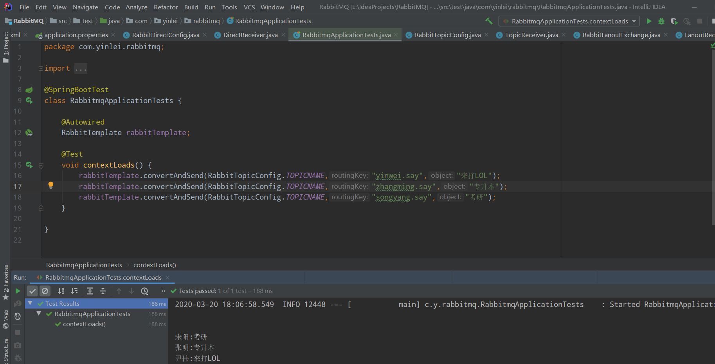Toggle the yellow bulb intention icon on line 17
Image resolution: width=715 pixels, height=364 pixels.
[50, 185]
